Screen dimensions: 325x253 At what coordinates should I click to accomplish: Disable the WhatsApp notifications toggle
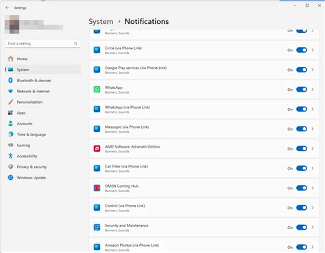302,90
